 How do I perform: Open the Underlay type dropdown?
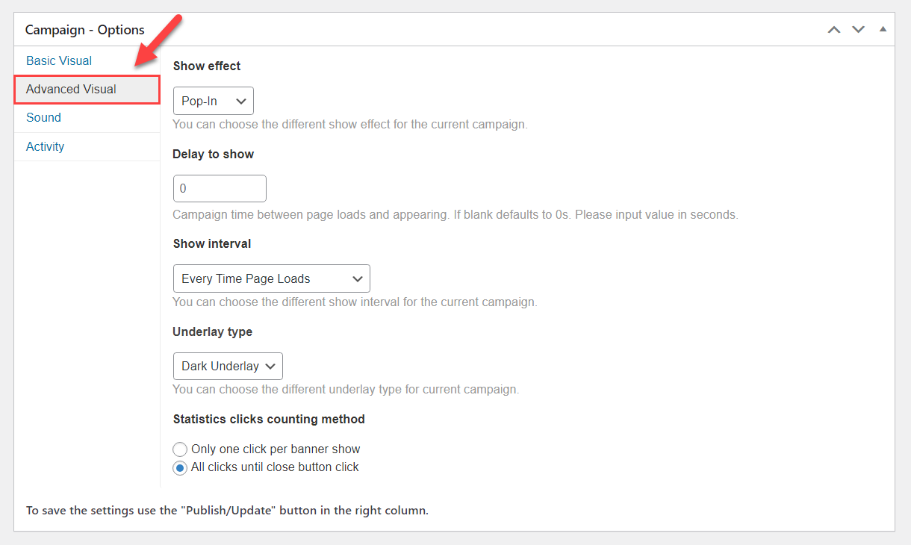(228, 366)
